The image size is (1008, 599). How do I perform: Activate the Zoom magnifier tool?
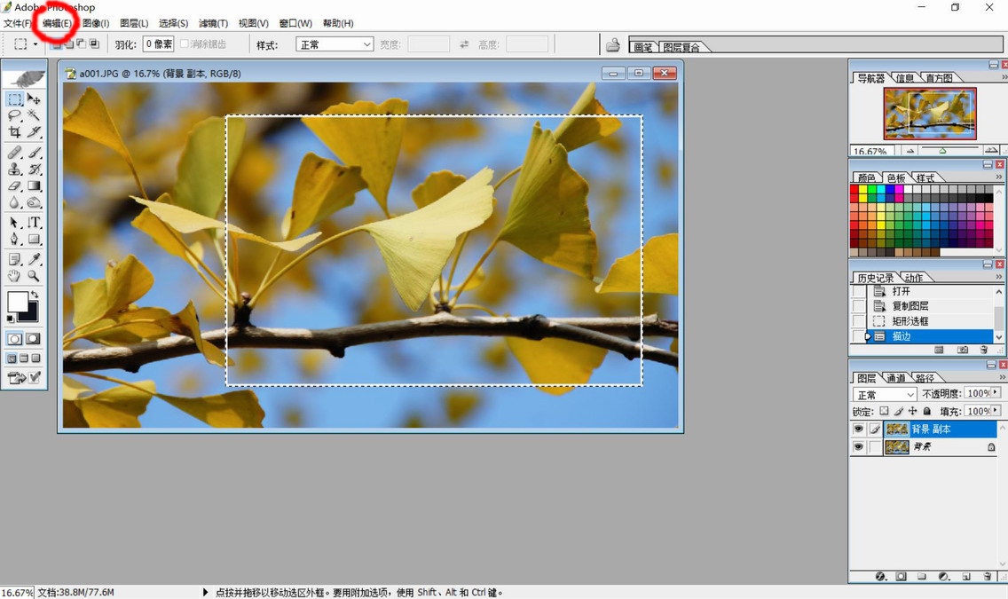pos(34,277)
